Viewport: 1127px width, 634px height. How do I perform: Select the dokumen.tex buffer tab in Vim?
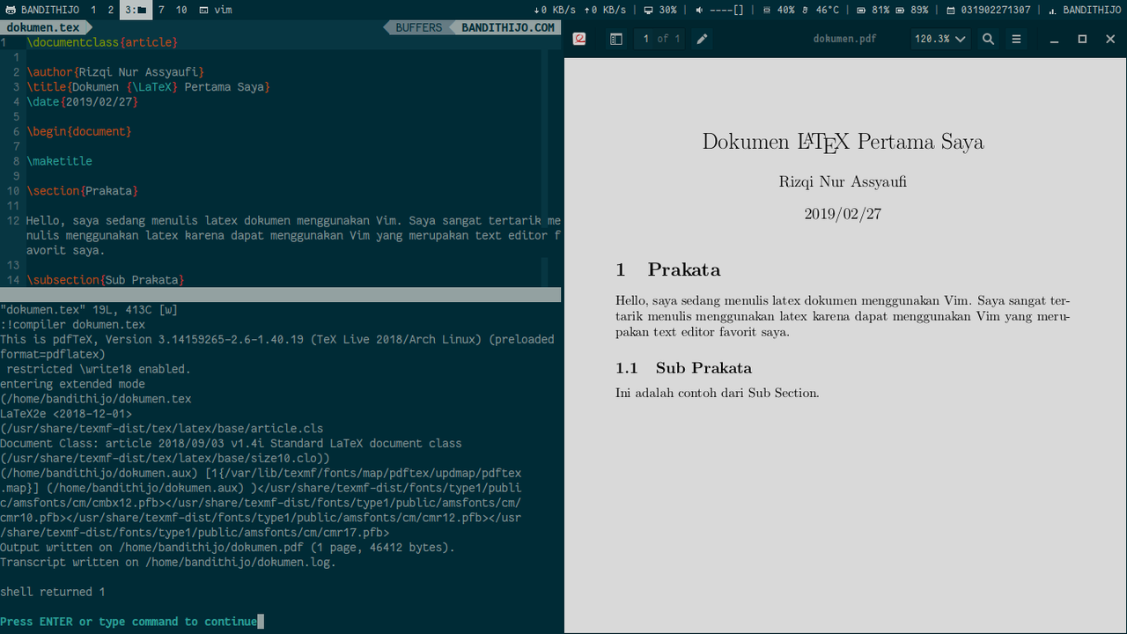[x=44, y=27]
